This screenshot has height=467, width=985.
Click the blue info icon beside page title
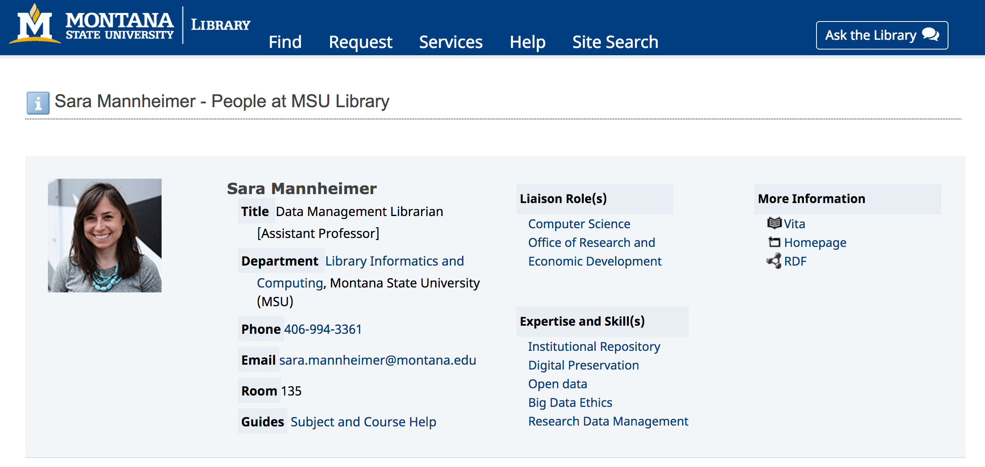pyautogui.click(x=38, y=103)
